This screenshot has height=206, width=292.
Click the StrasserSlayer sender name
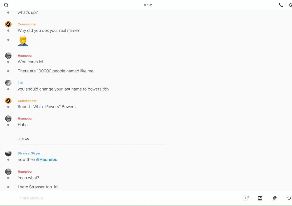(29, 153)
